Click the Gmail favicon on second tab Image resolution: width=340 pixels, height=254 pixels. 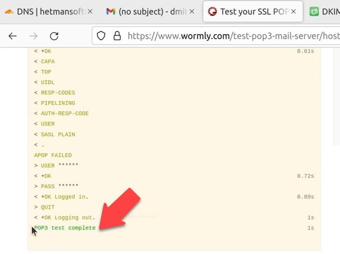[x=110, y=12]
